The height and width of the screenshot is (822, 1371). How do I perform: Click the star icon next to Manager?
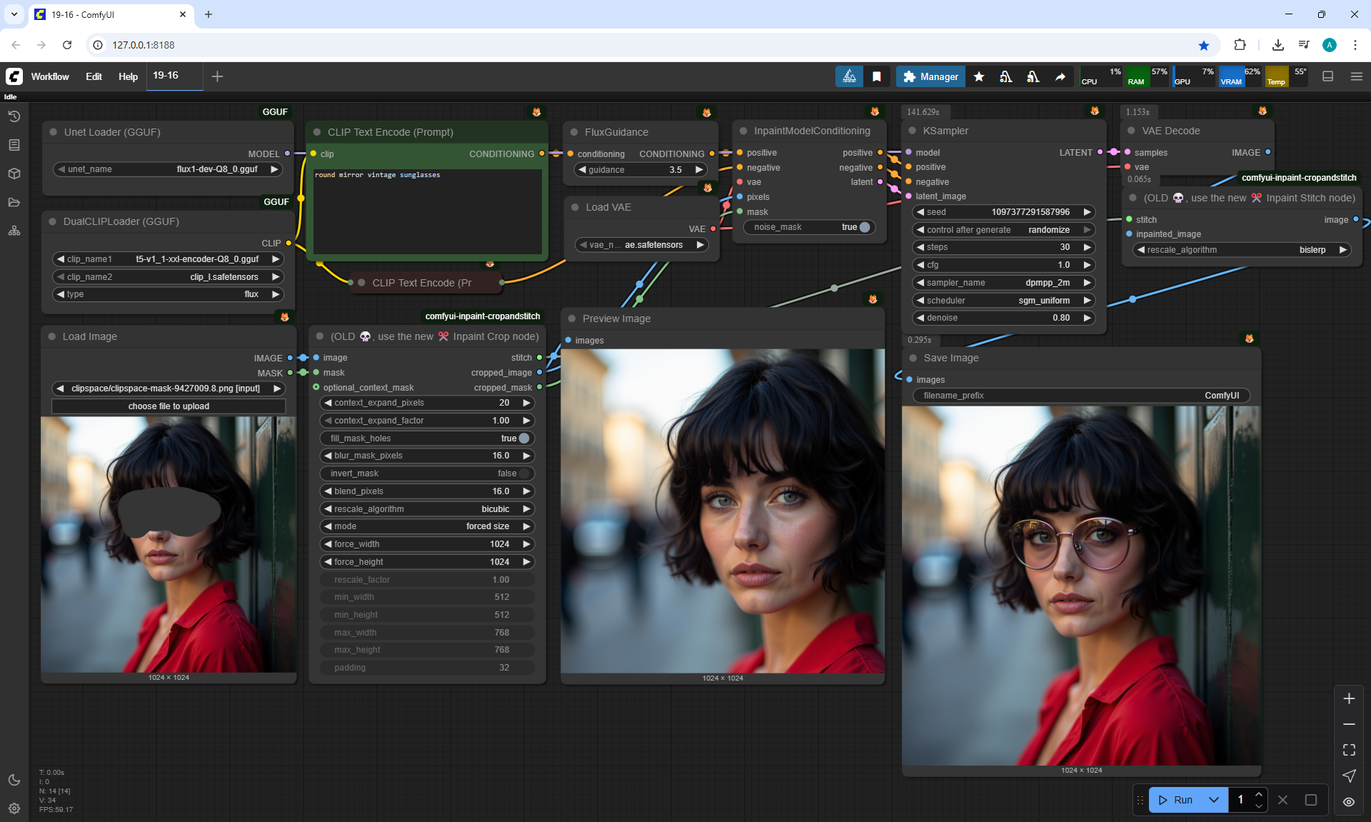point(979,76)
